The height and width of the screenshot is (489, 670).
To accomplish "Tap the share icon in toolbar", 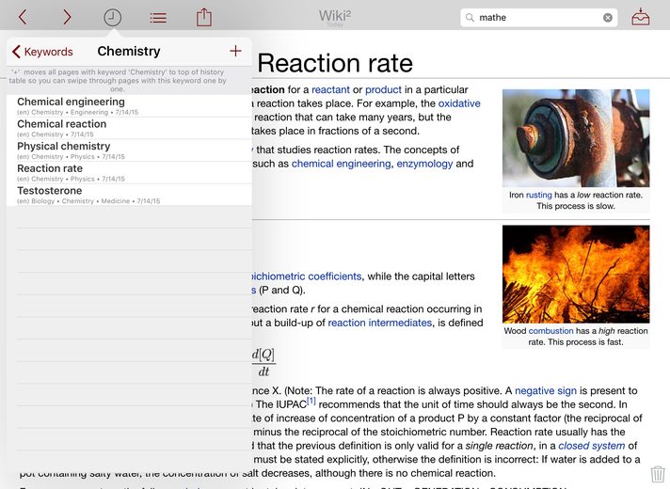I will pos(204,18).
